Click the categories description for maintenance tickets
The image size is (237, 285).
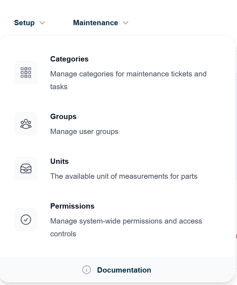[128, 74]
